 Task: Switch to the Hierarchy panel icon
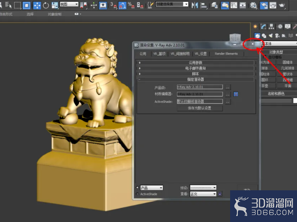pos(272,26)
